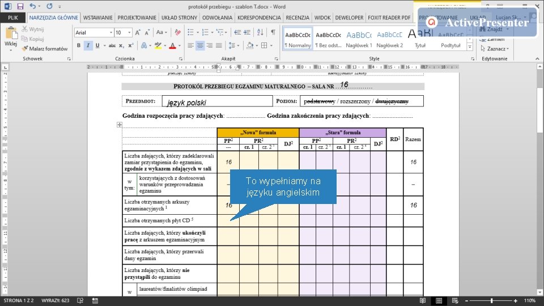Increase paragraph indent
Screen dimensions: 544x306
[247, 32]
